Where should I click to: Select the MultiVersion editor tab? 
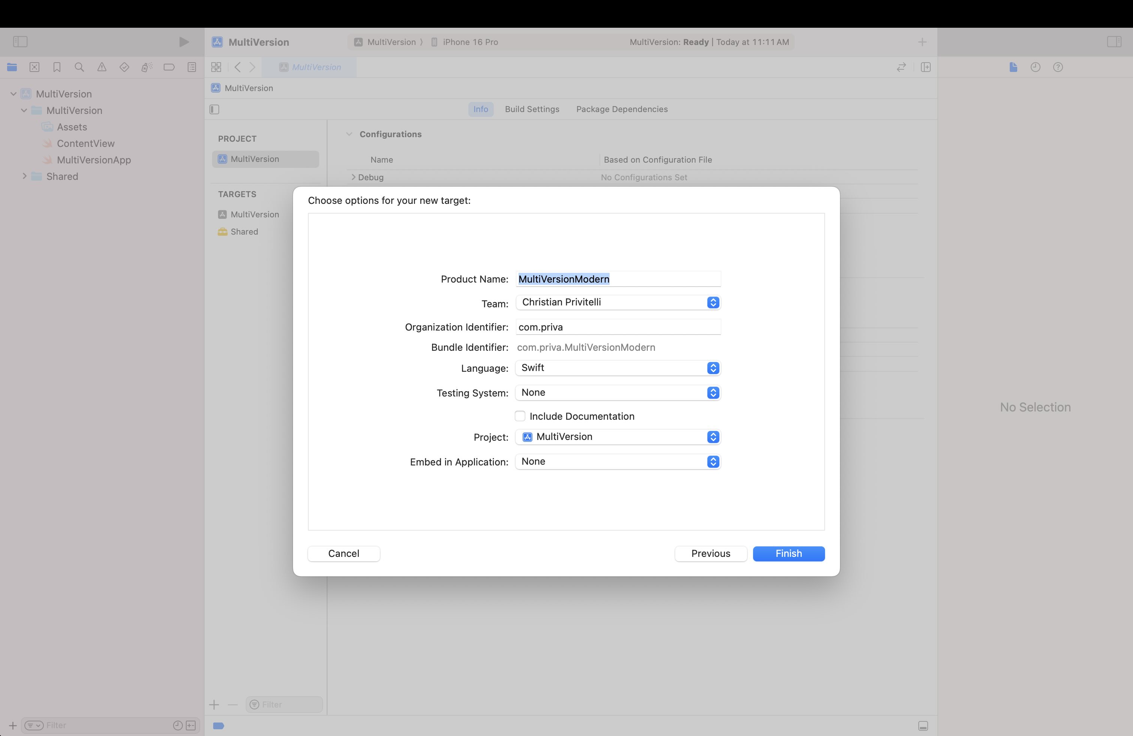pos(310,67)
